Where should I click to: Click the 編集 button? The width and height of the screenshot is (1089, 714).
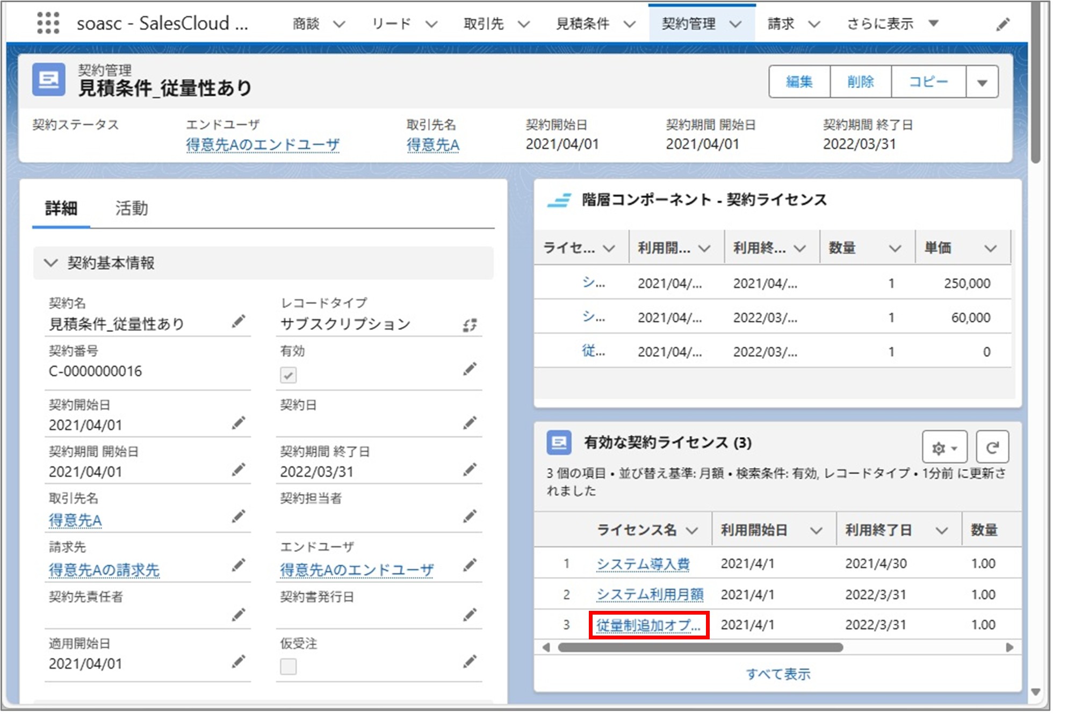click(x=799, y=82)
